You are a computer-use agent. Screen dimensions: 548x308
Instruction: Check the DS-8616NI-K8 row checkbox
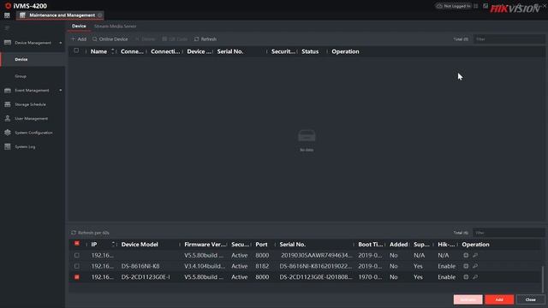pyautogui.click(x=77, y=266)
